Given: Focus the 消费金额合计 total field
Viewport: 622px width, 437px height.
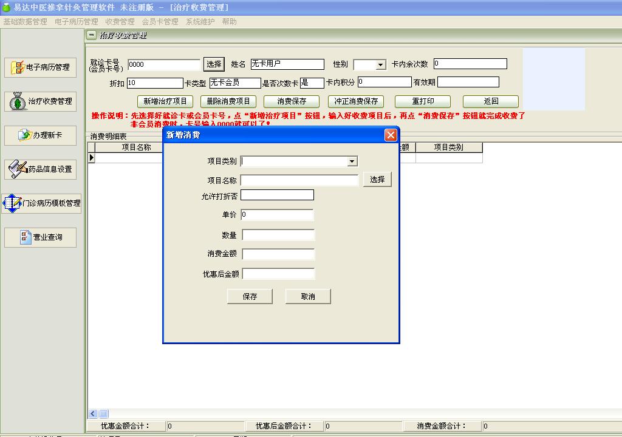Looking at the screenshot, I should (552, 426).
